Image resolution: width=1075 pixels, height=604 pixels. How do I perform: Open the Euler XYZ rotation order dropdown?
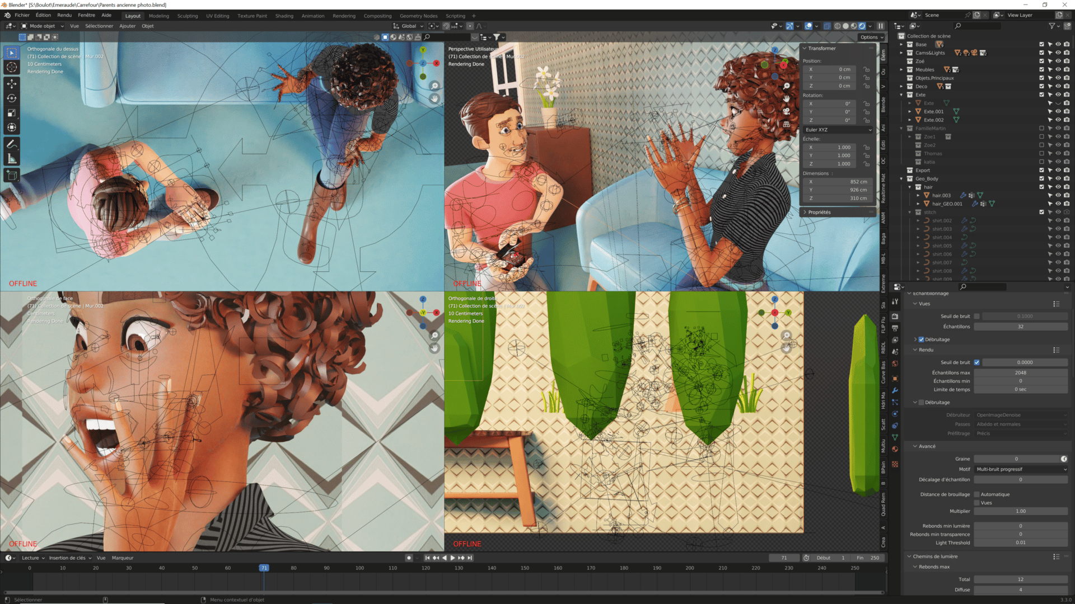click(x=836, y=129)
